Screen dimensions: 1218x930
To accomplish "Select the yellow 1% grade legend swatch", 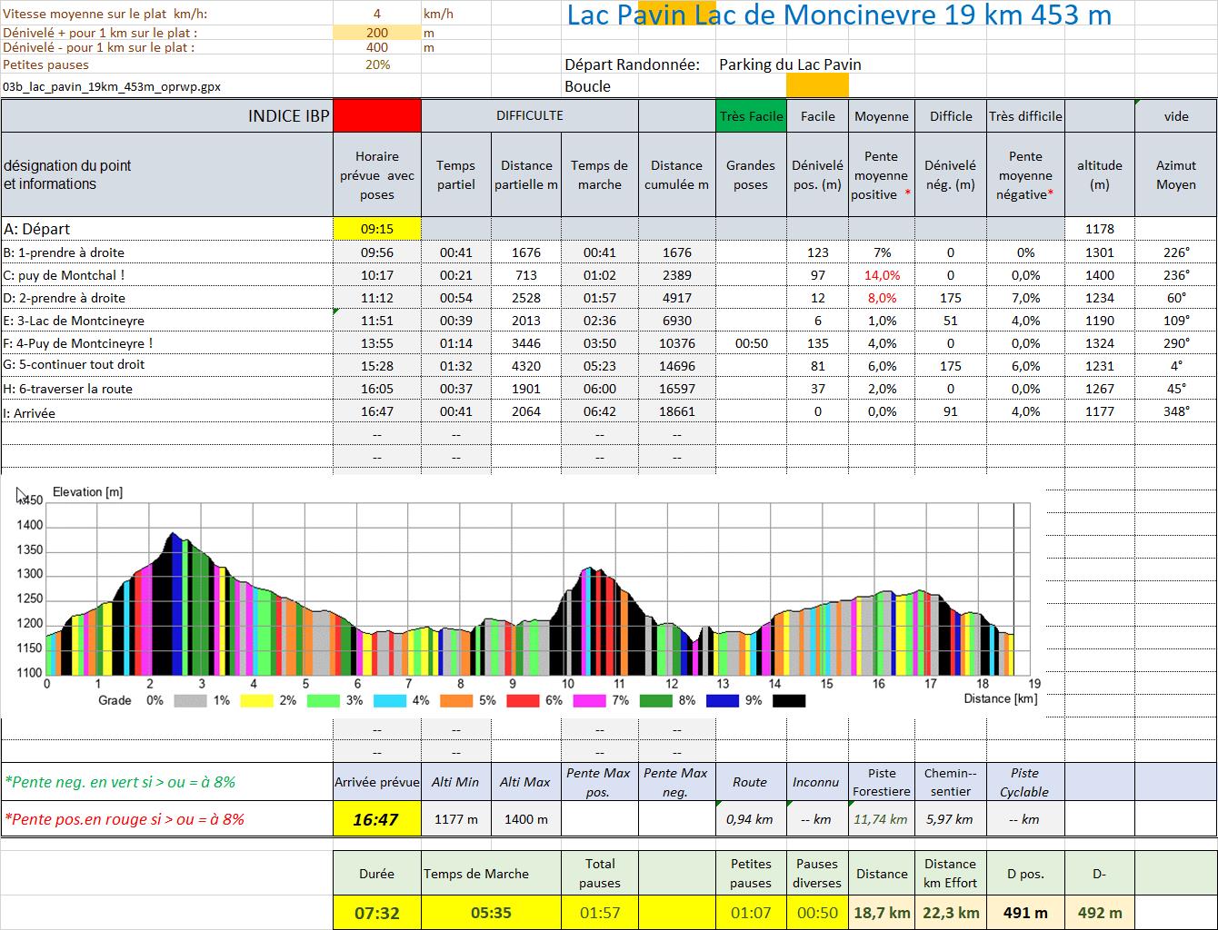I will (257, 700).
